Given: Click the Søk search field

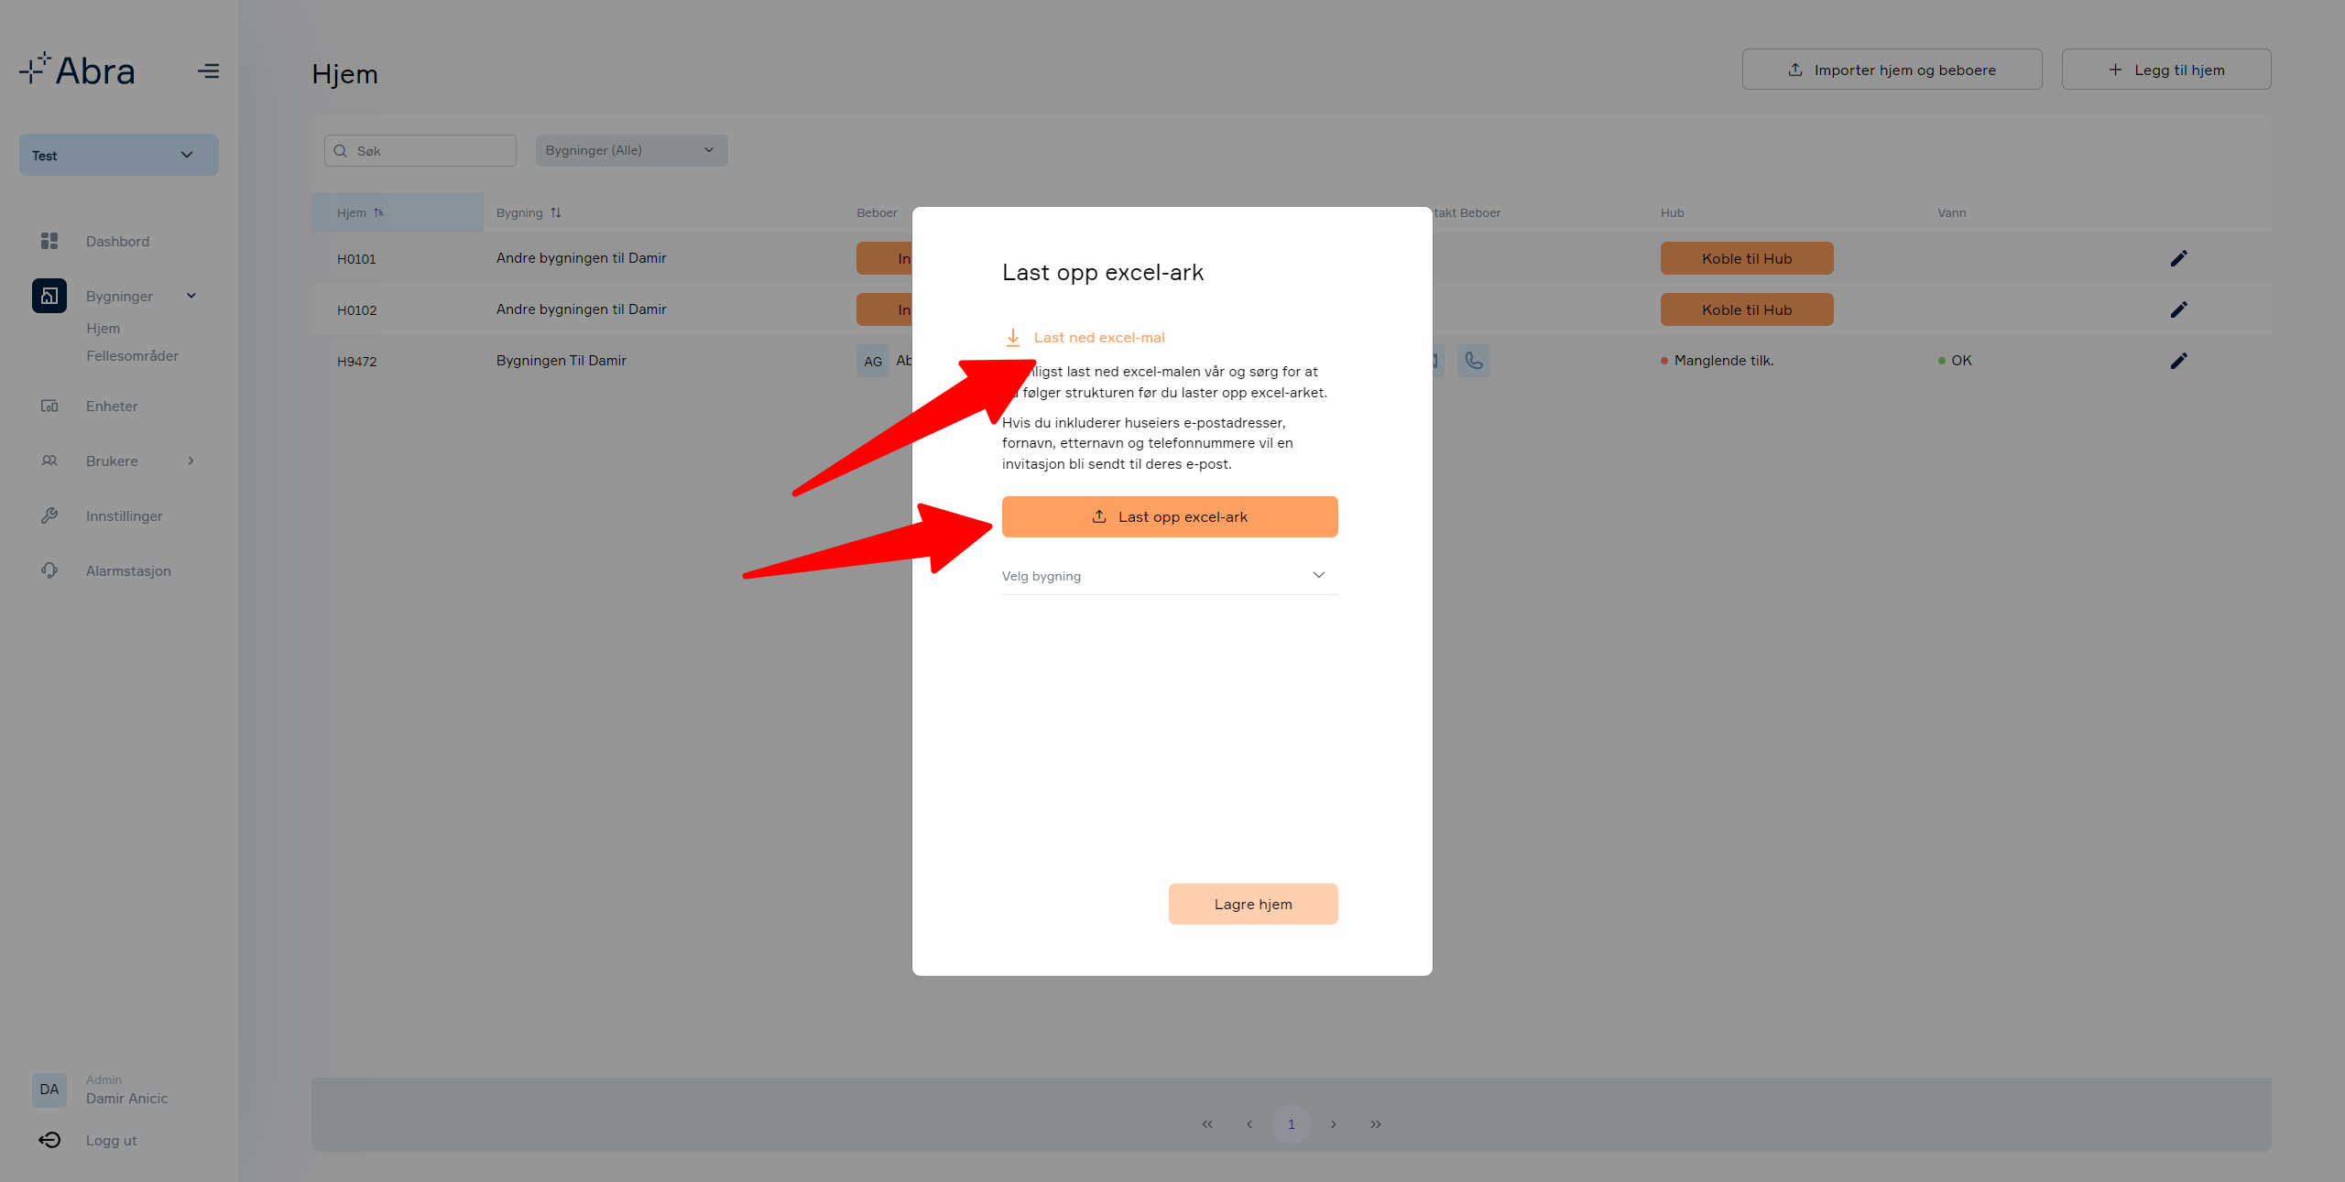Looking at the screenshot, I should 420,151.
